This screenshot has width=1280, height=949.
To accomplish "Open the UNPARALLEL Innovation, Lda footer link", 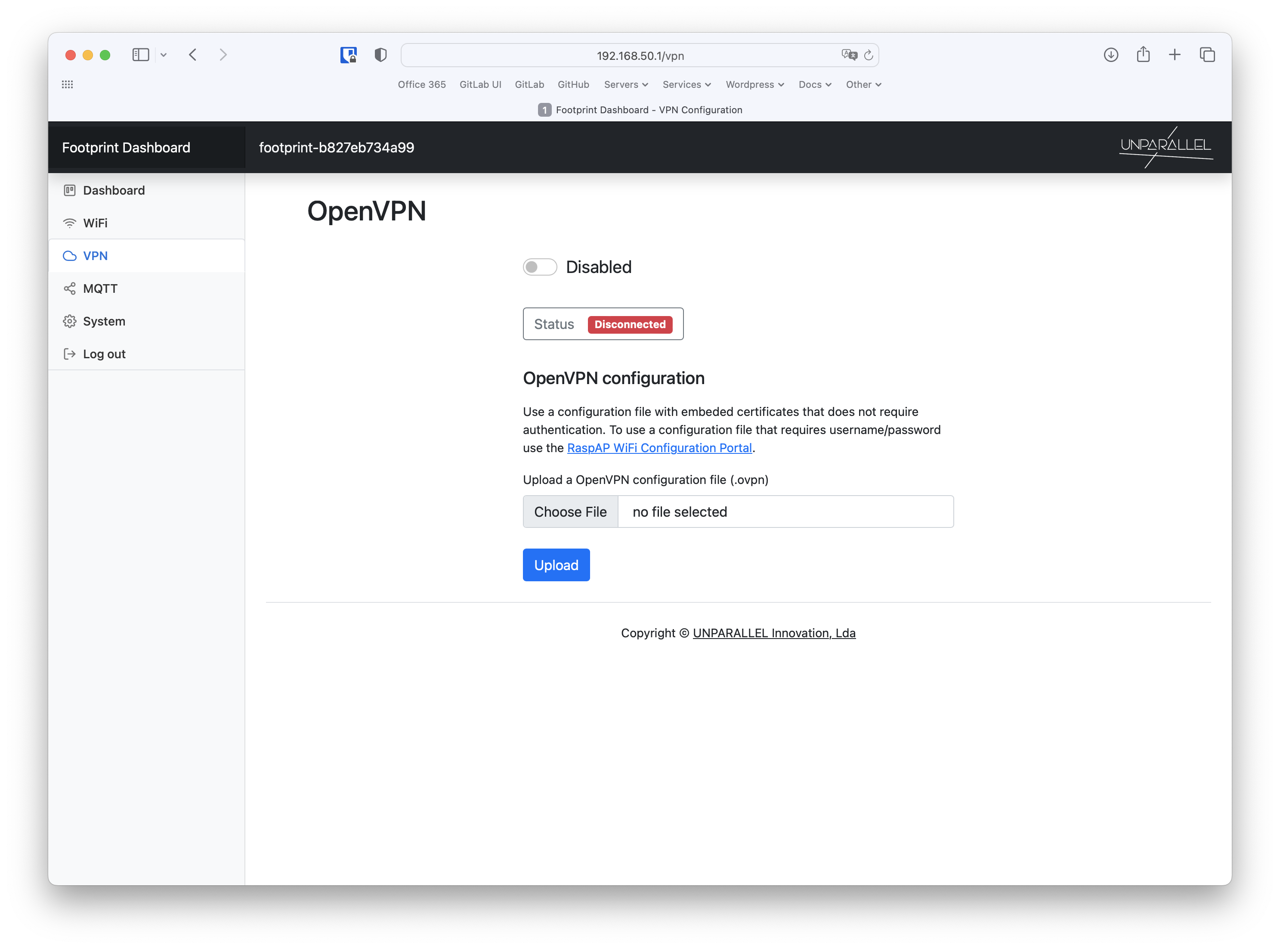I will click(x=774, y=633).
